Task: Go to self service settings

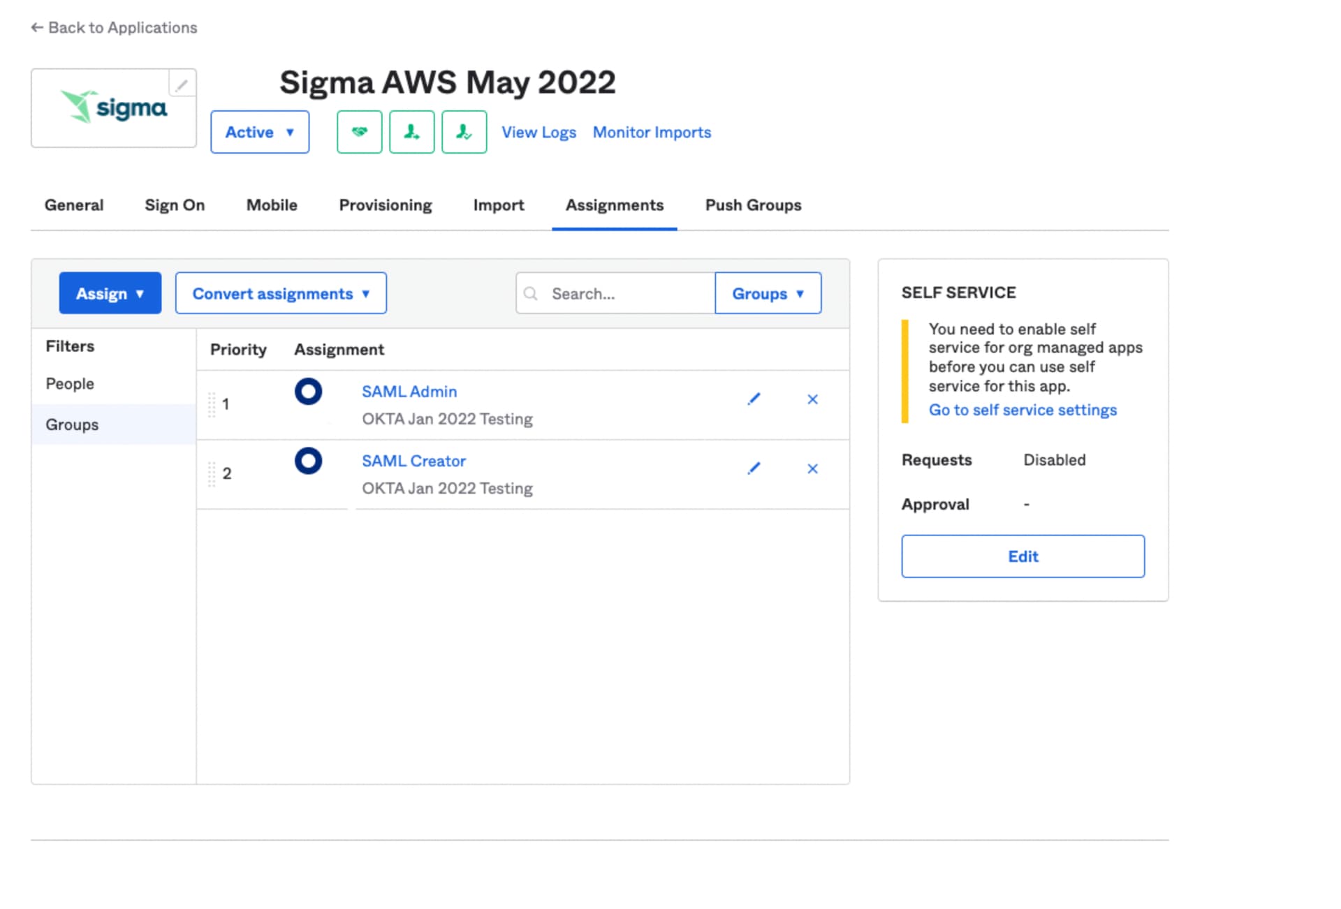Action: (1023, 410)
